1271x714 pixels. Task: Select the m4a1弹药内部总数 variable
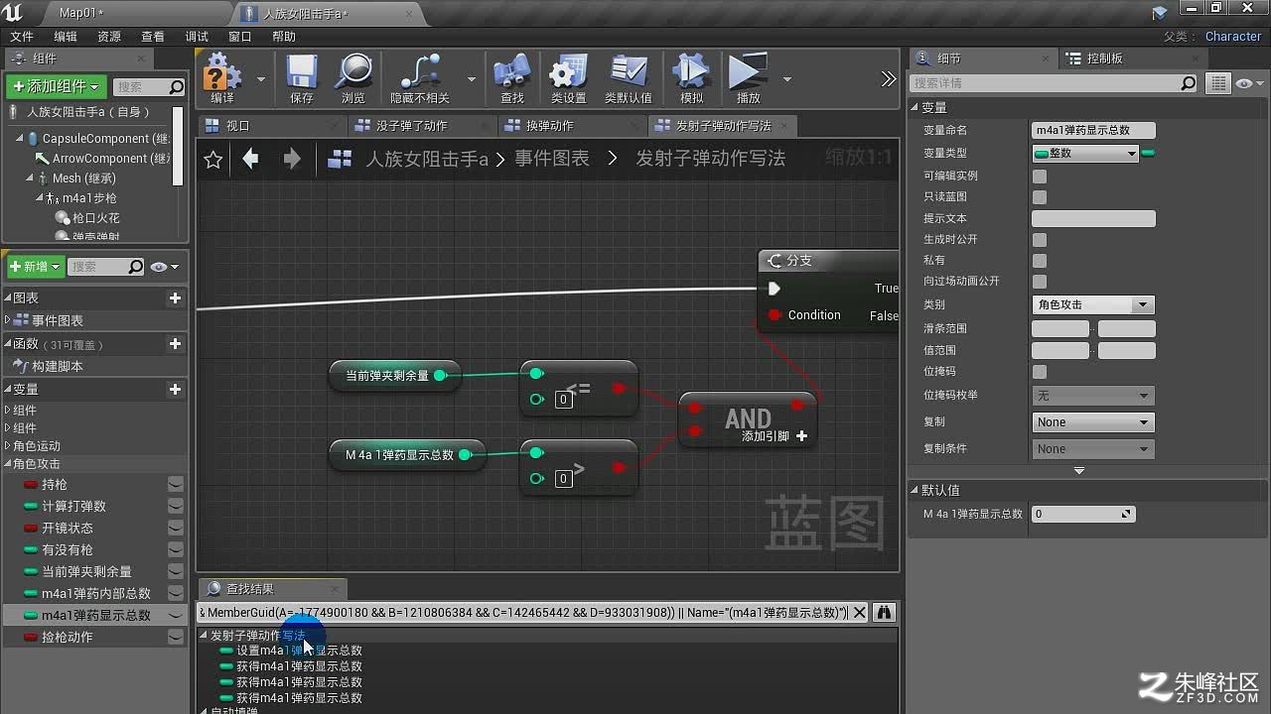[96, 593]
